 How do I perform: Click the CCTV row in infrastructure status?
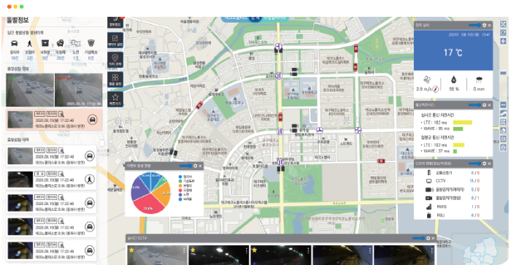pyautogui.click(x=453, y=181)
